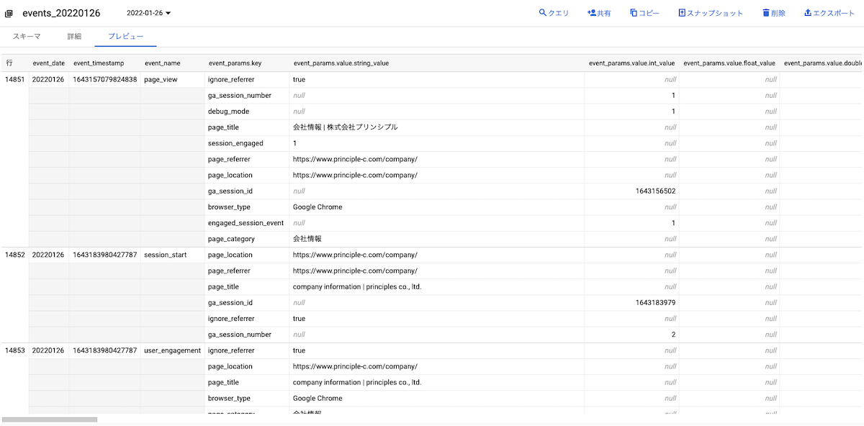Switch to the スキーマ tab
This screenshot has height=426, width=864.
click(27, 37)
